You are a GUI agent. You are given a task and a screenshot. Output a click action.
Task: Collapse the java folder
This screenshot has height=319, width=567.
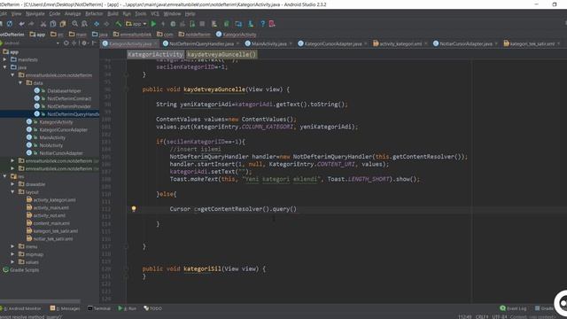point(5,67)
